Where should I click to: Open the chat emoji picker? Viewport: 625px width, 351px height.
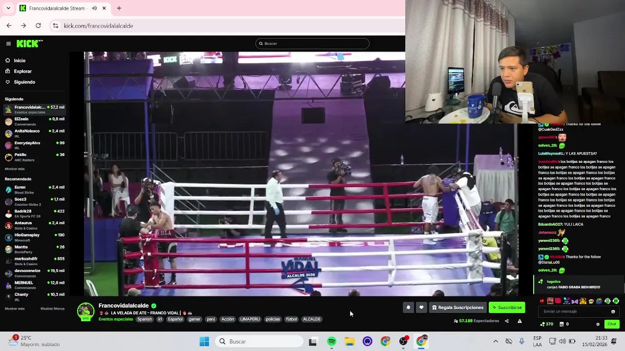coord(613,312)
